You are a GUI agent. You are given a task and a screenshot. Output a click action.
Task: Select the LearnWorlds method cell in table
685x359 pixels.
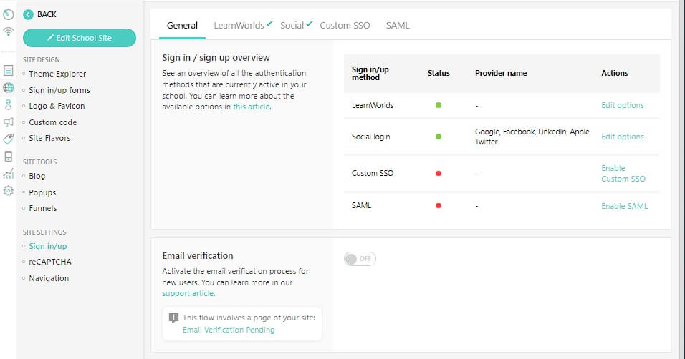372,105
